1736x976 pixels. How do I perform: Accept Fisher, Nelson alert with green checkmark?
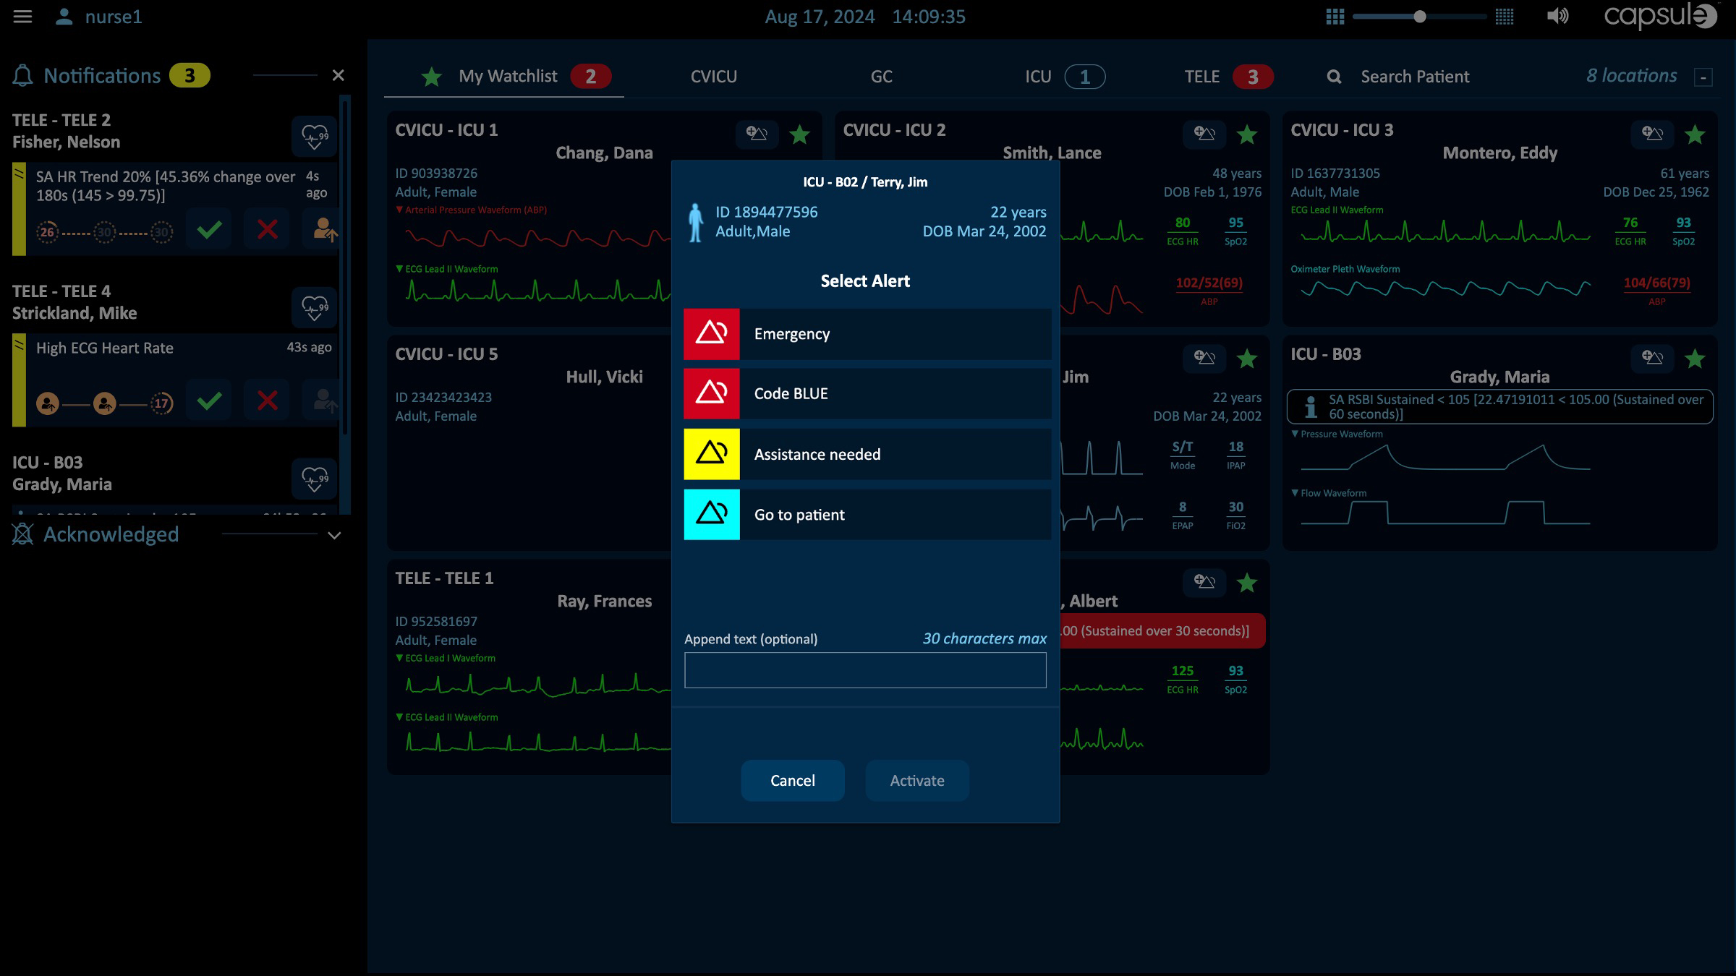pyautogui.click(x=209, y=230)
